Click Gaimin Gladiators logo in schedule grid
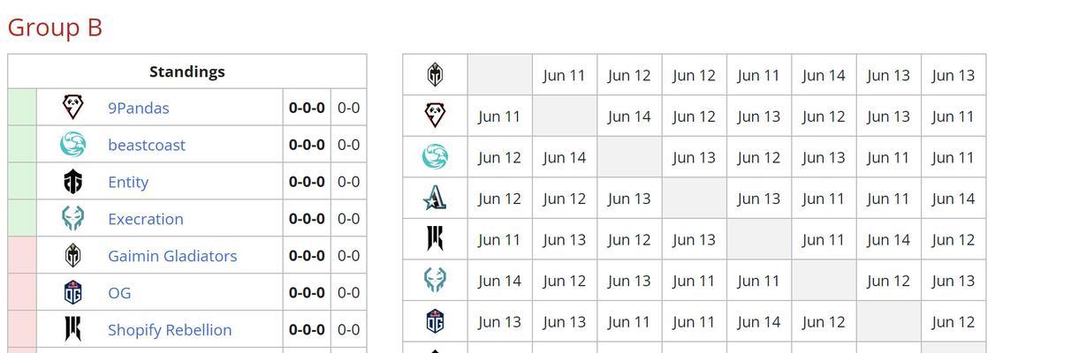The image size is (1071, 353). 435,75
